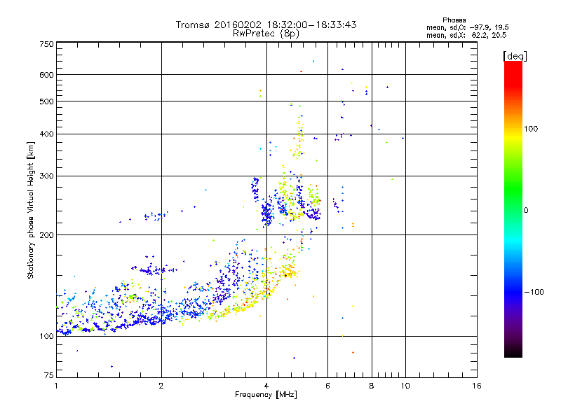Click the x-axis tick label '8'
The width and height of the screenshot is (561, 420).
click(372, 386)
